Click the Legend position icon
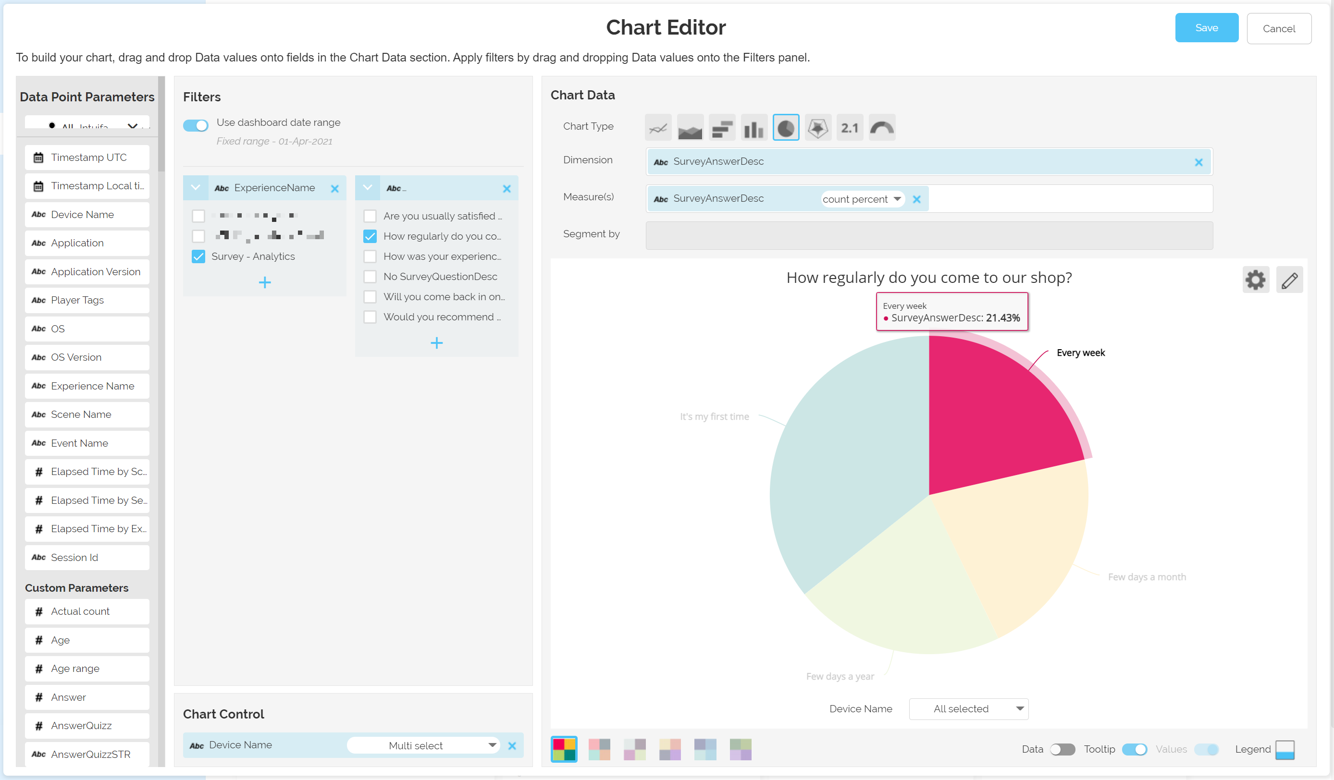 (1285, 749)
